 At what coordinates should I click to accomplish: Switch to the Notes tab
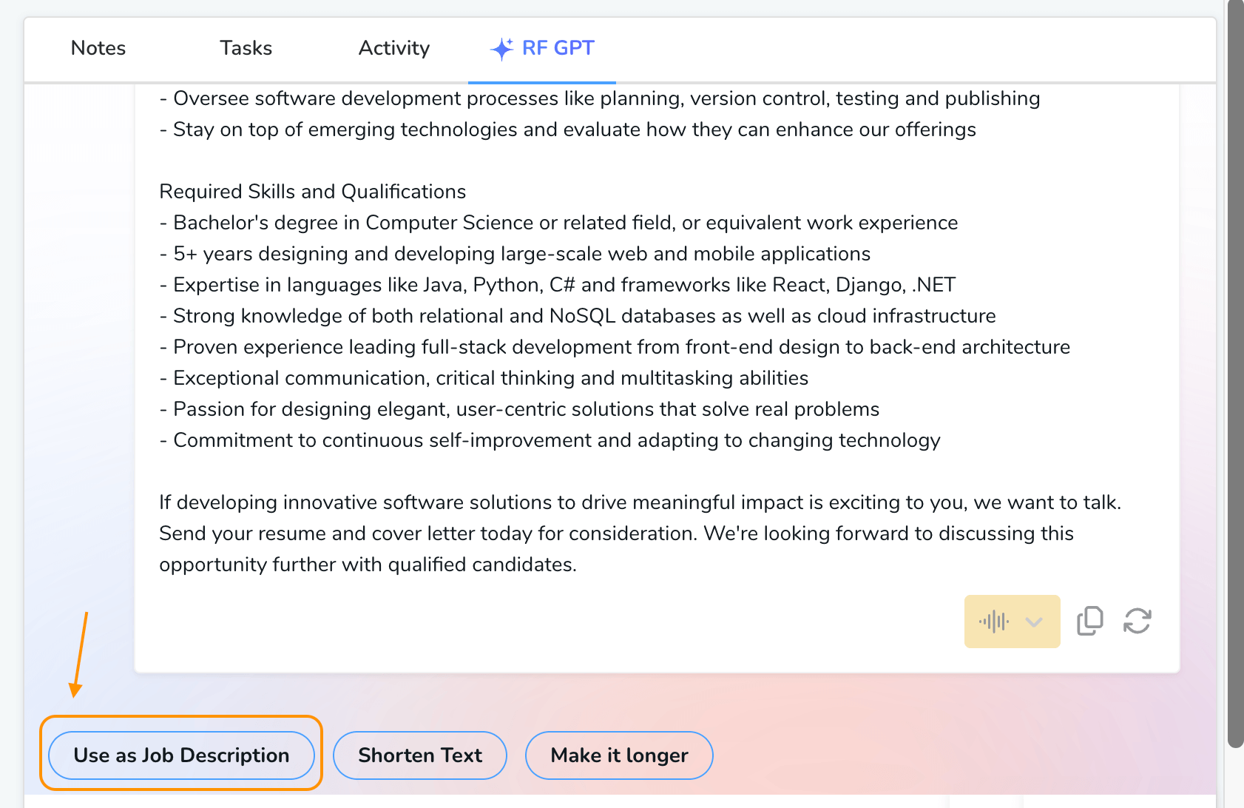click(98, 49)
